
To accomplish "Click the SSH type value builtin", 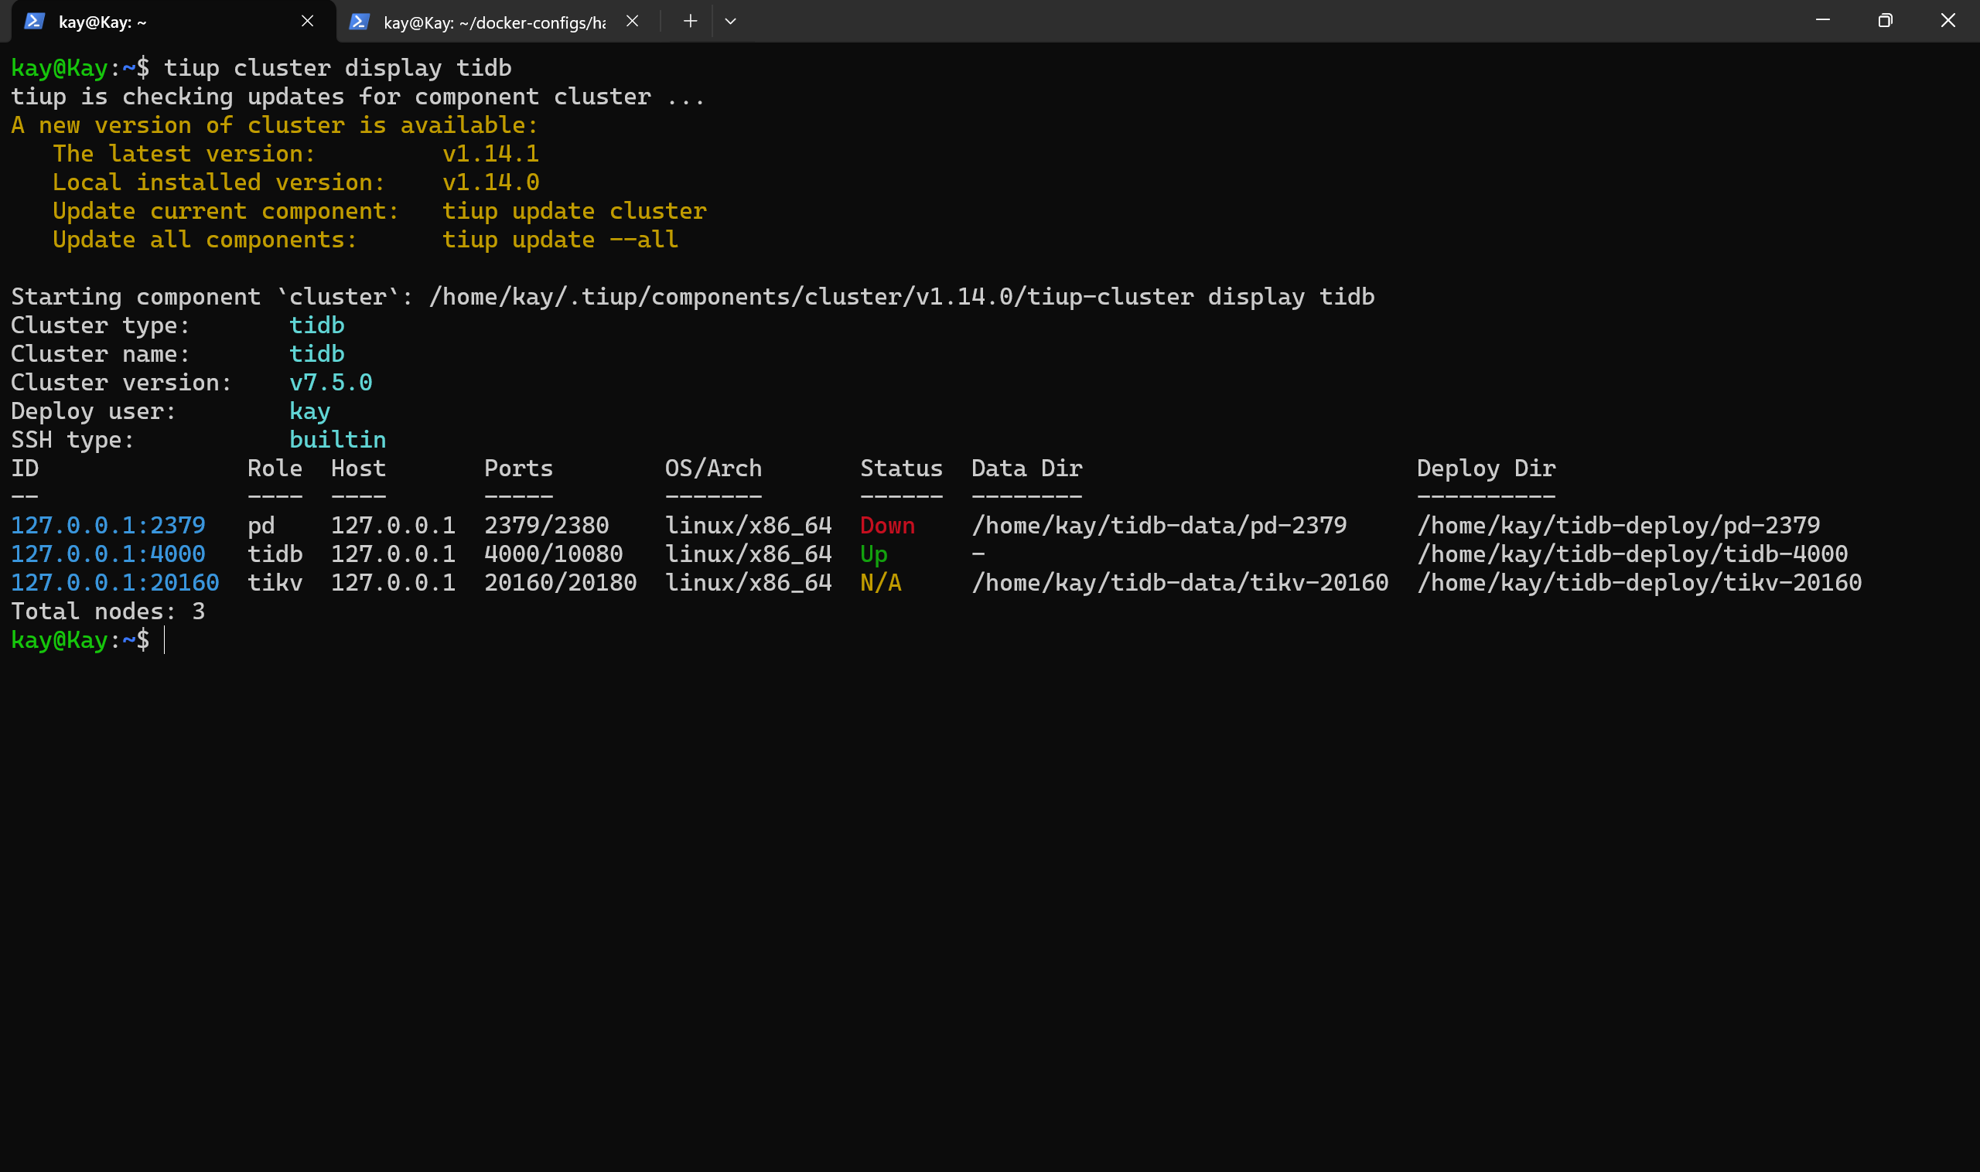I will click(x=337, y=439).
